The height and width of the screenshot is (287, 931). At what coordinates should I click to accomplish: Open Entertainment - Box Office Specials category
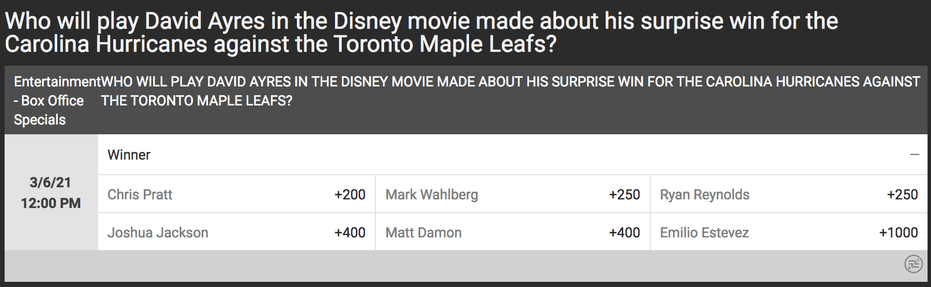point(49,101)
